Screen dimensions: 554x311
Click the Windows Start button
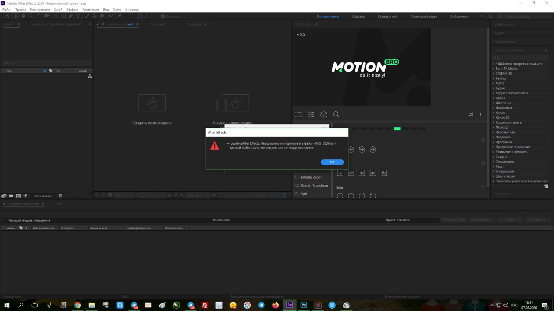click(x=6, y=305)
